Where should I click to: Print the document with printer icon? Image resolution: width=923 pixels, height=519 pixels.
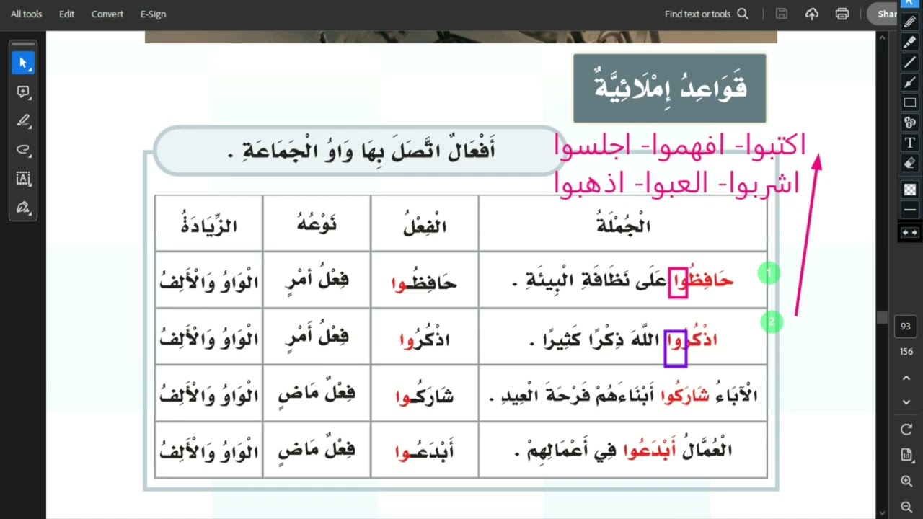pyautogui.click(x=842, y=14)
